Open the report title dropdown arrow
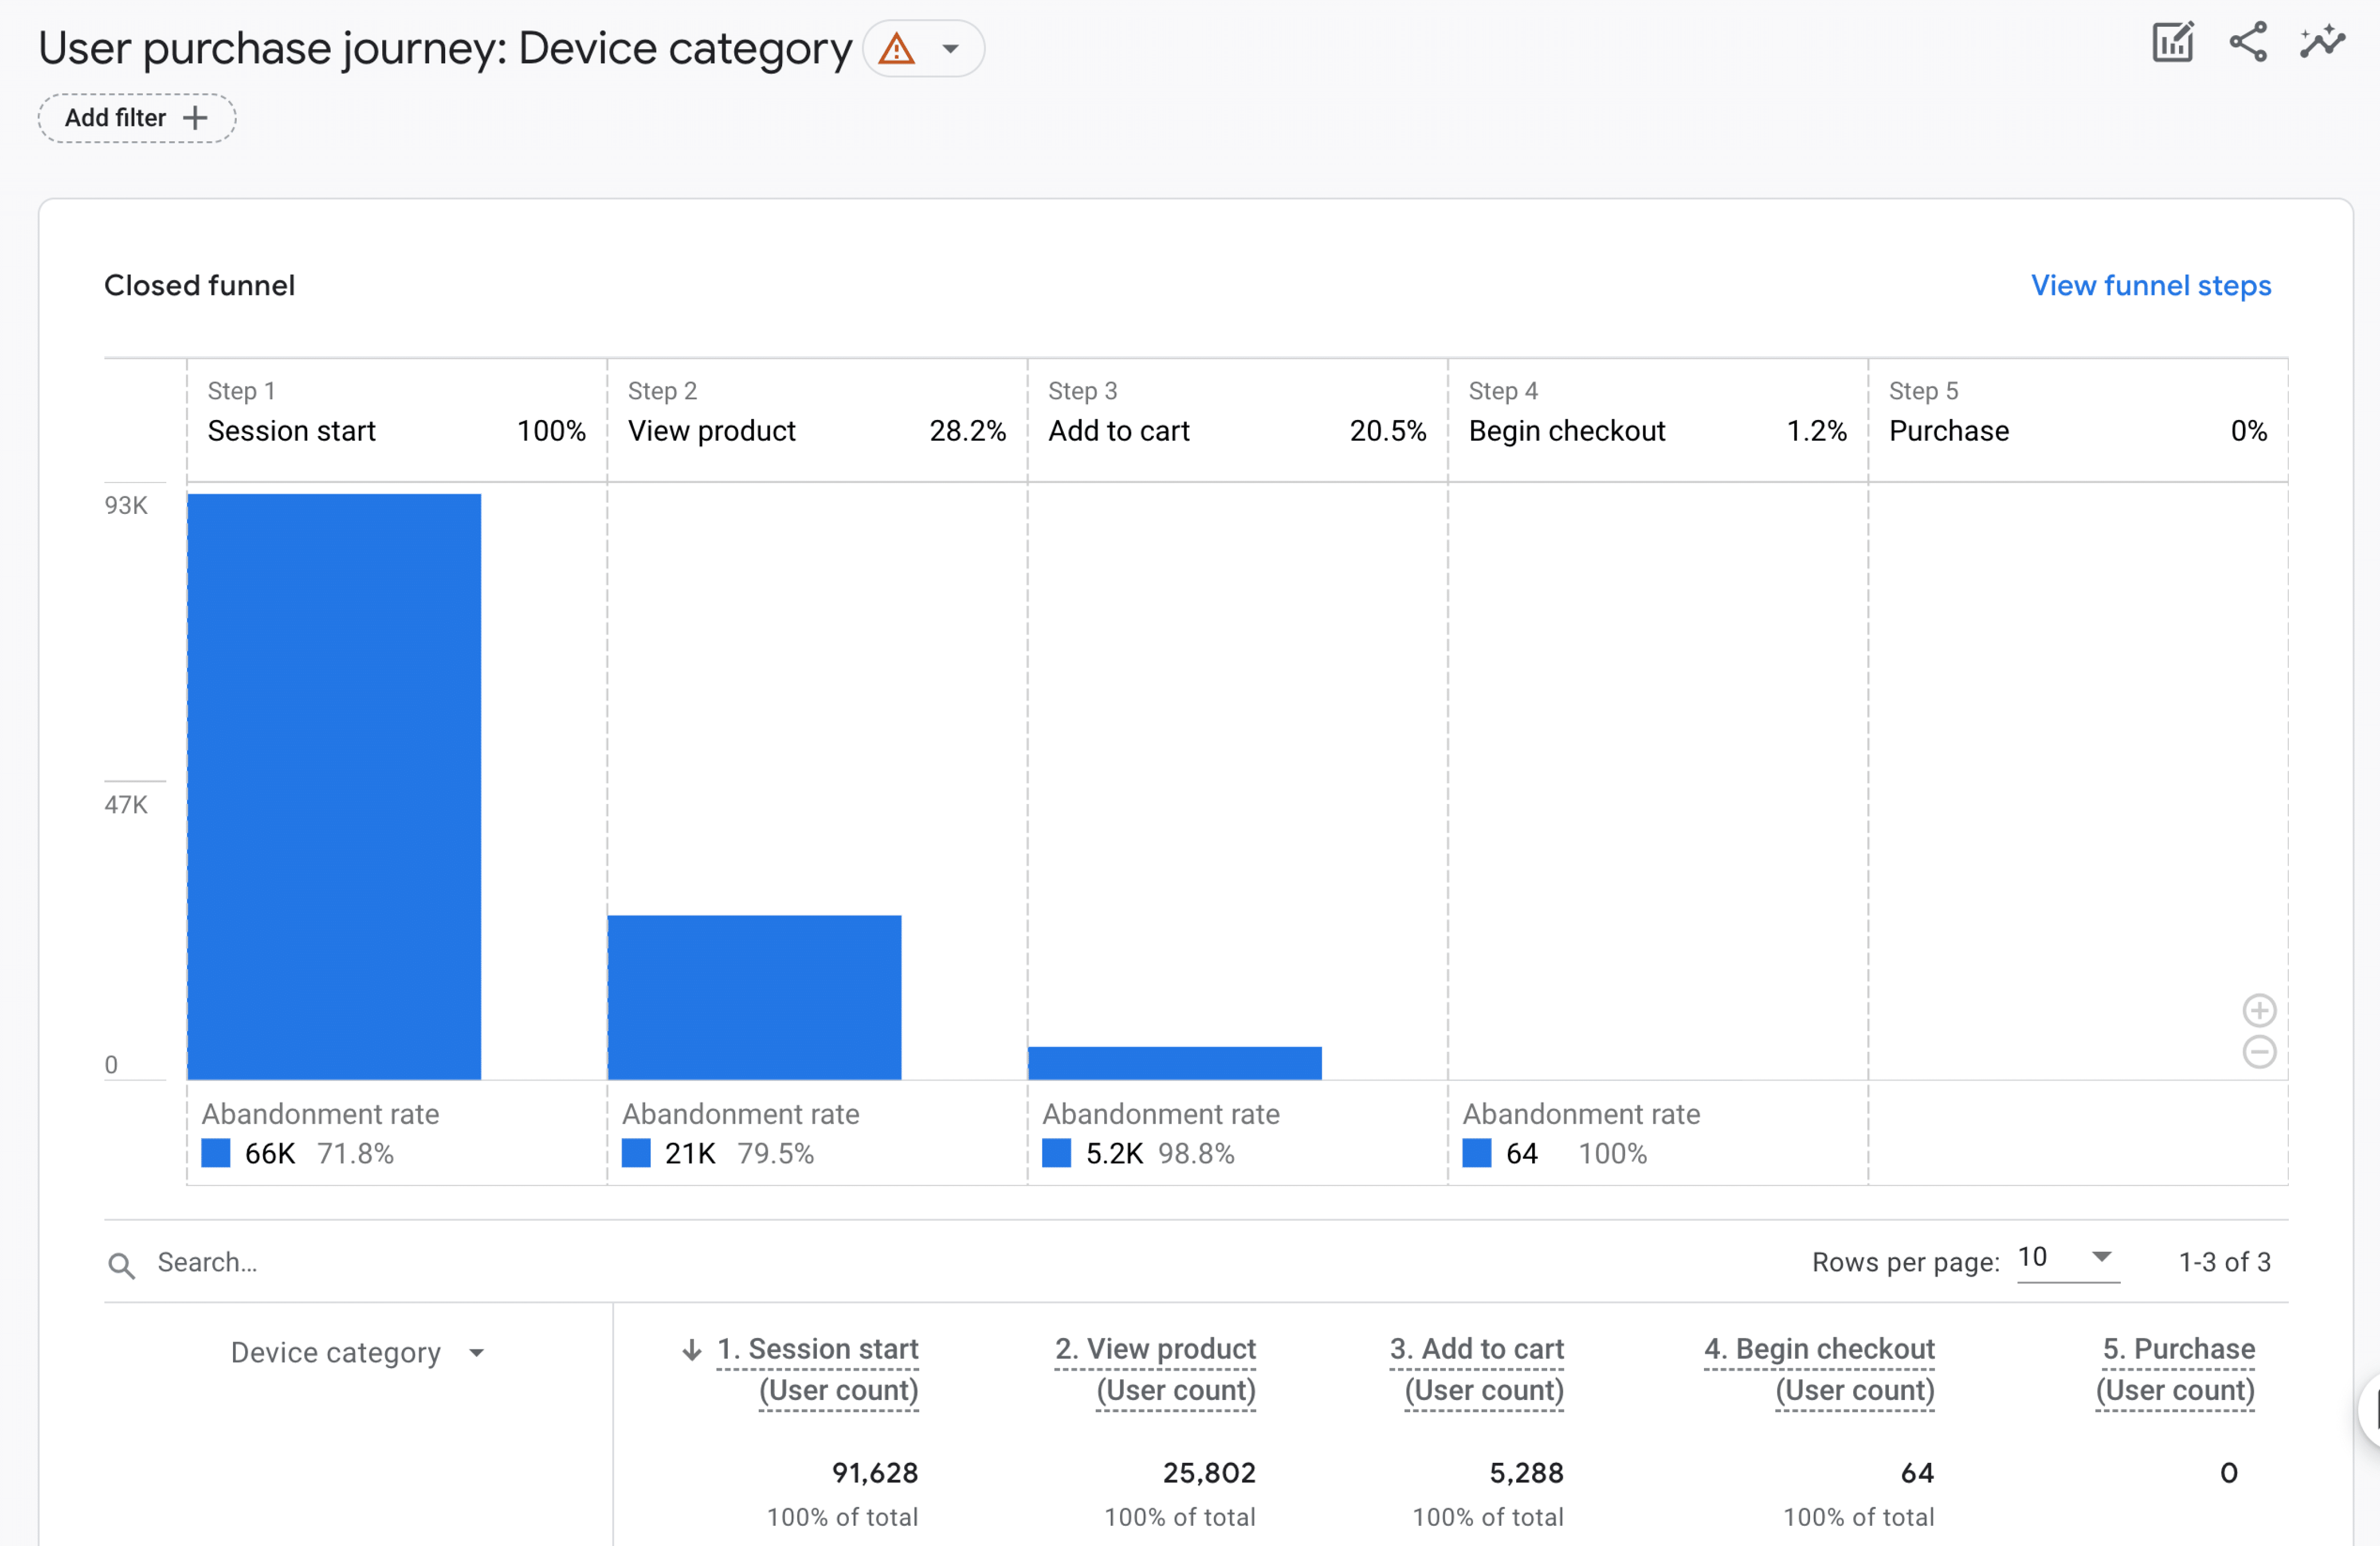The image size is (2380, 1546). click(951, 49)
